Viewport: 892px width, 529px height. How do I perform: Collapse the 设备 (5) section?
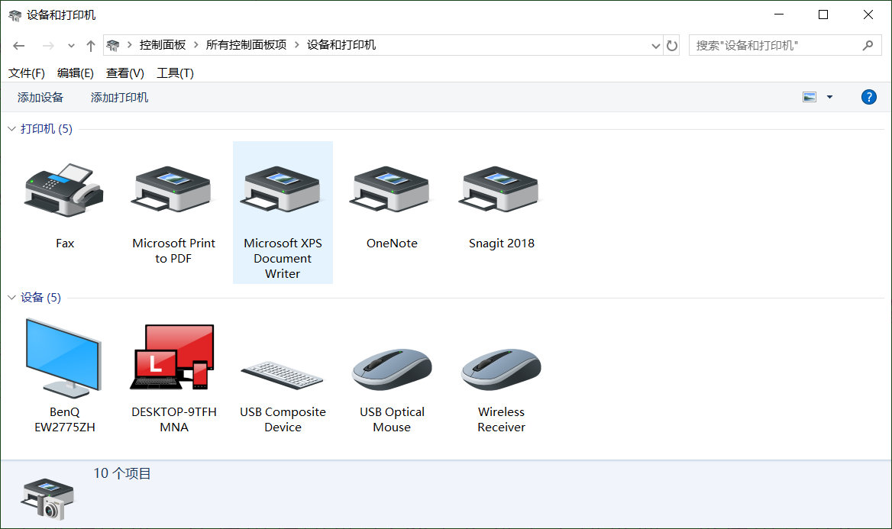point(11,298)
